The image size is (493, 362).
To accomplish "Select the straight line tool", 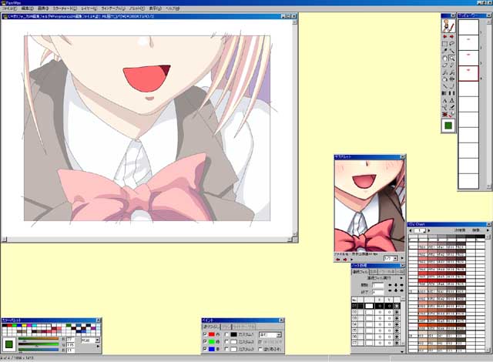I will [x=445, y=86].
